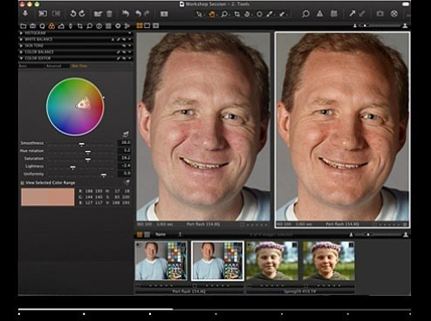This screenshot has width=431, height=321.
Task: Collapse the Color Editor panel
Action: click(x=21, y=58)
